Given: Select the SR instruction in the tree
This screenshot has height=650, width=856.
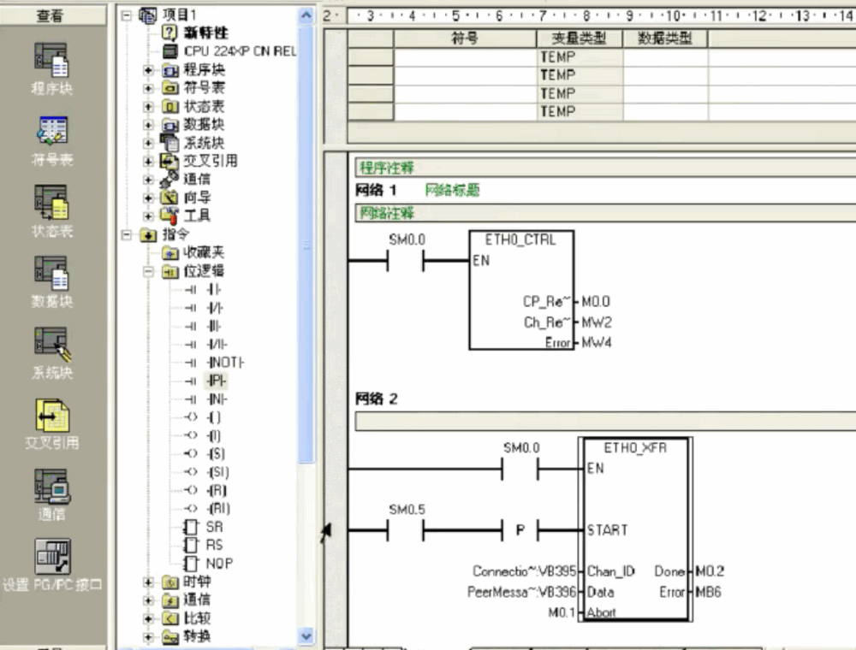Looking at the screenshot, I should [213, 527].
